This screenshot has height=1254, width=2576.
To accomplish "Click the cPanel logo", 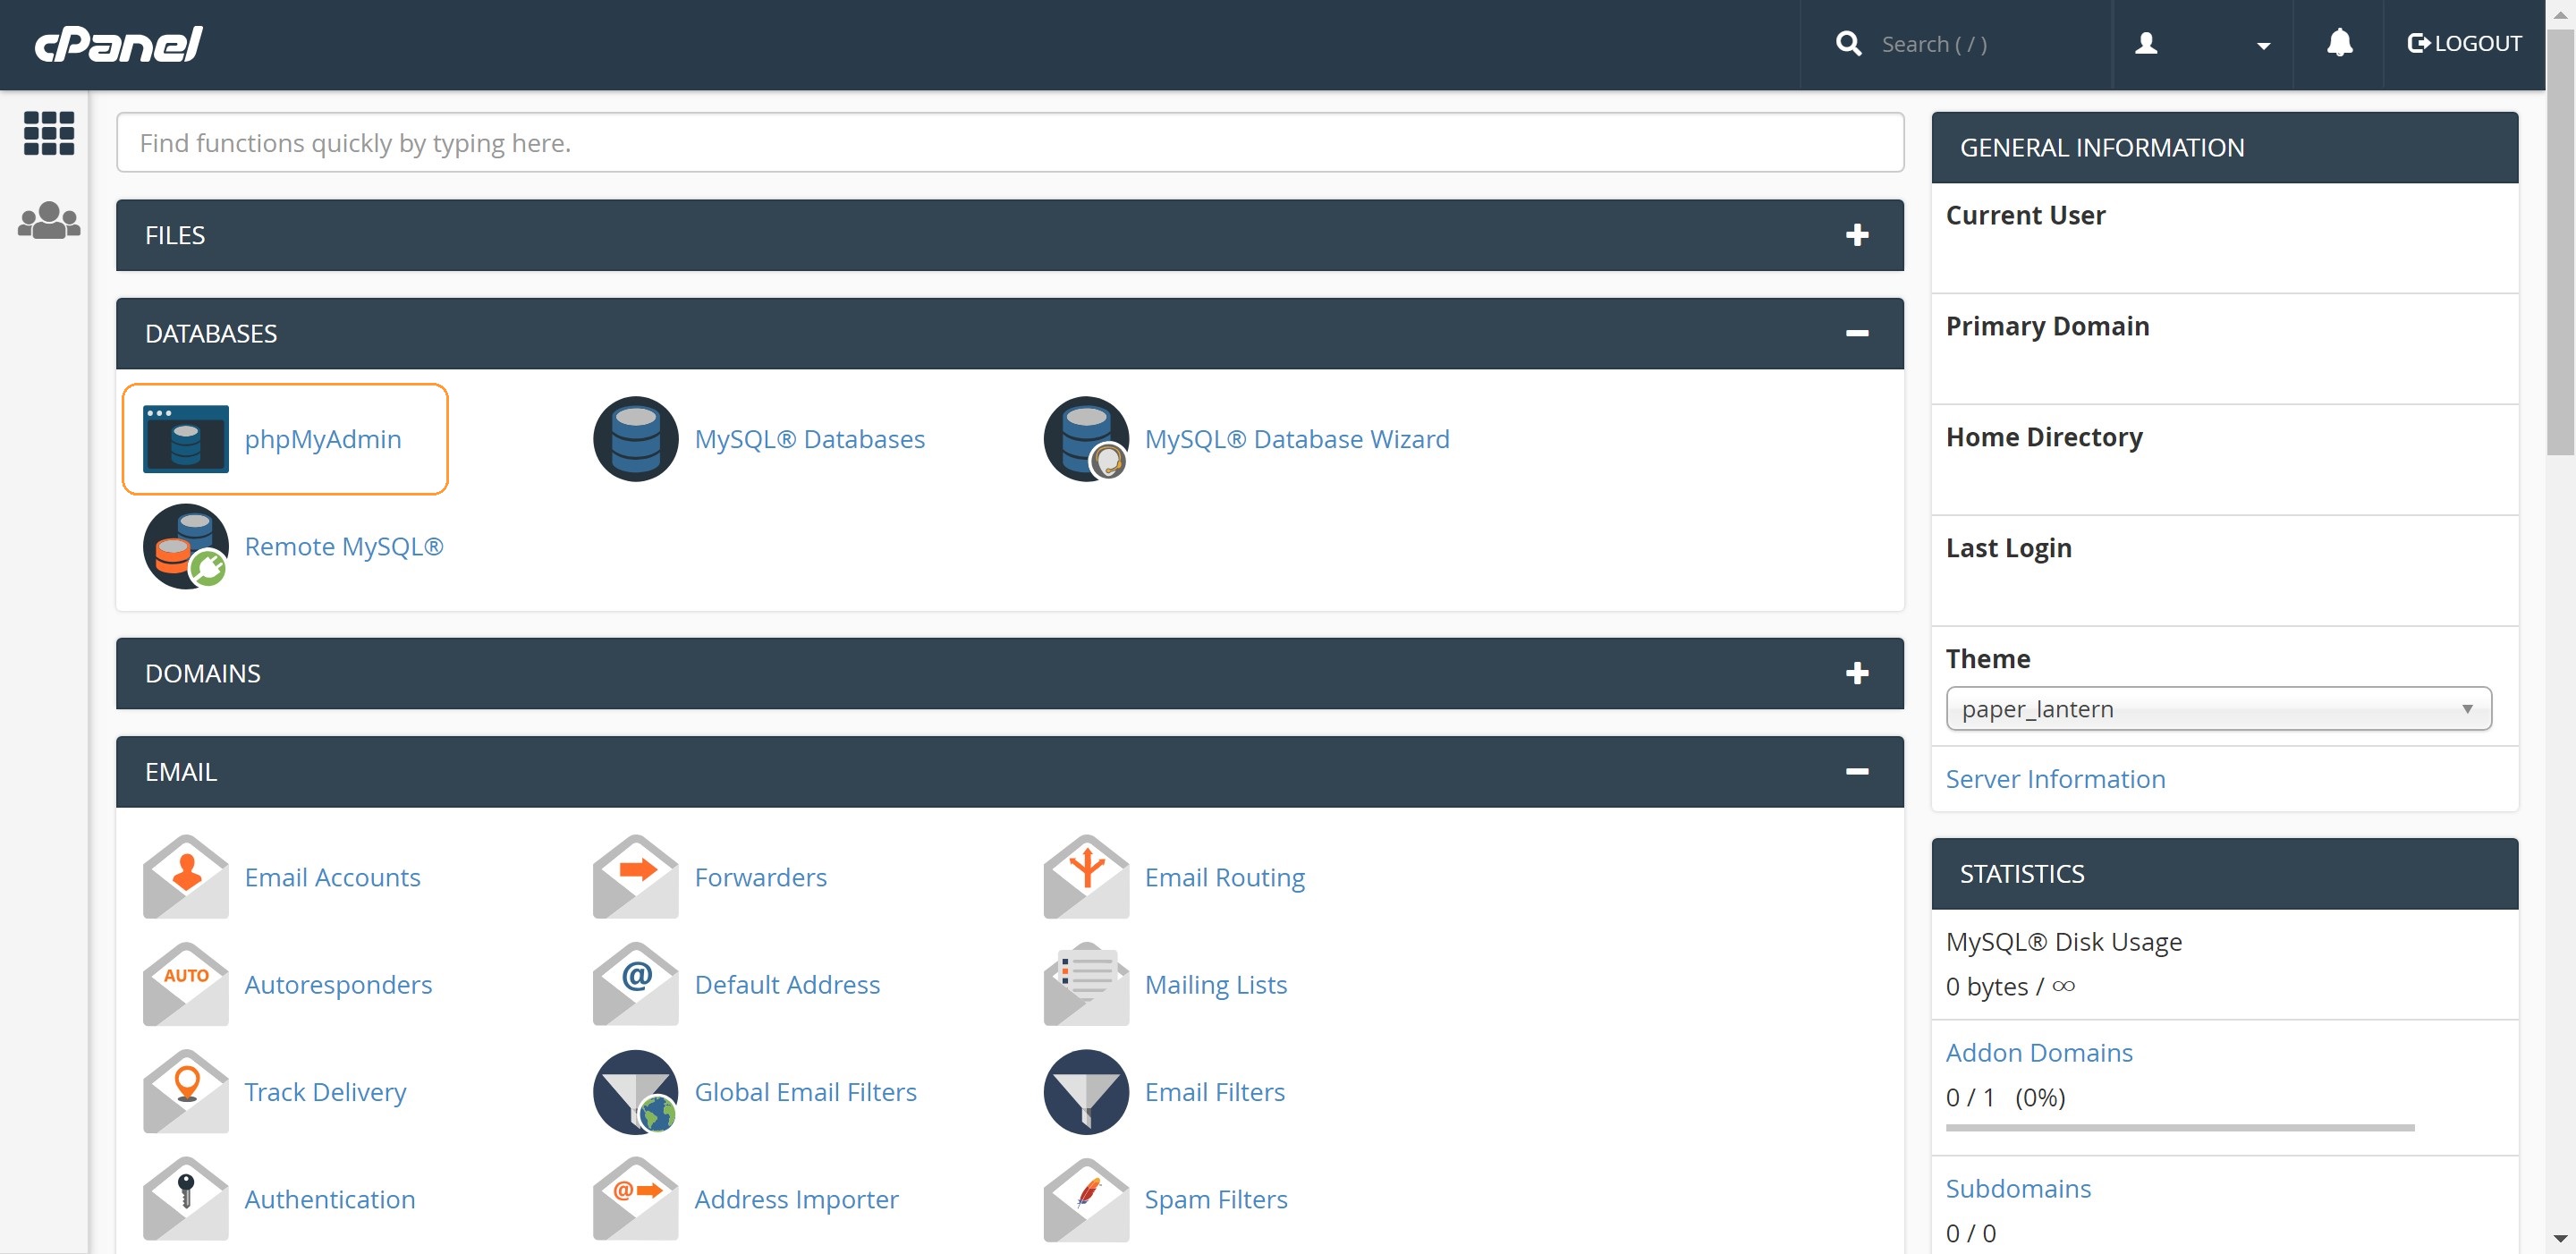I will pyautogui.click(x=119, y=44).
